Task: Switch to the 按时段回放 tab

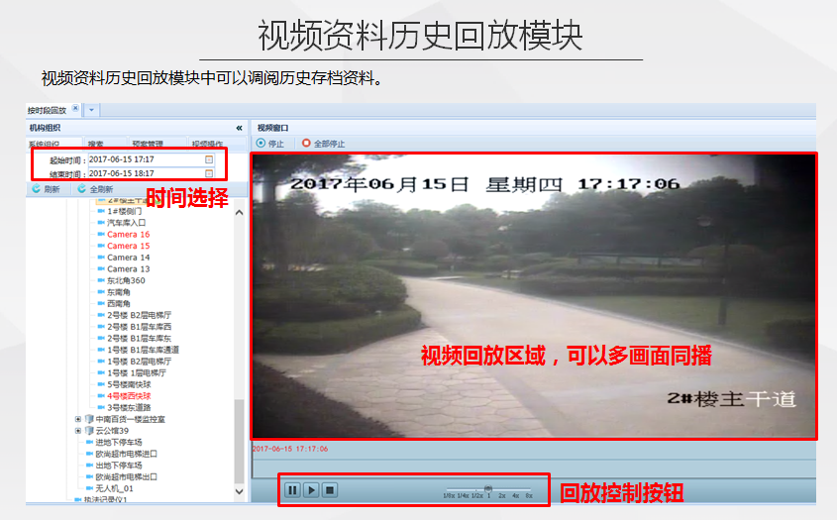Action: 47,109
